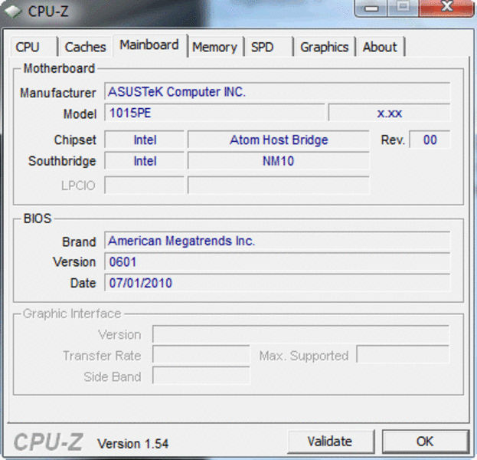Click the Side Band field
Viewport: 477px width, 460px height.
coord(201,376)
